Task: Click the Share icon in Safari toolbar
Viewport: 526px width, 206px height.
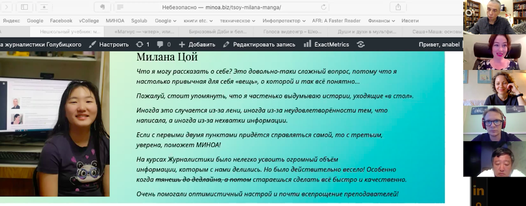Action: pos(398,7)
